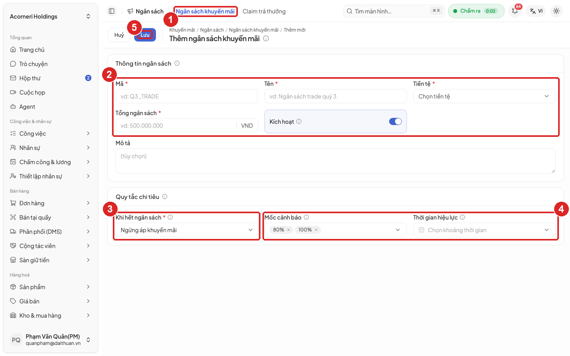Open the notifications bell icon
570x356 pixels.
515,11
